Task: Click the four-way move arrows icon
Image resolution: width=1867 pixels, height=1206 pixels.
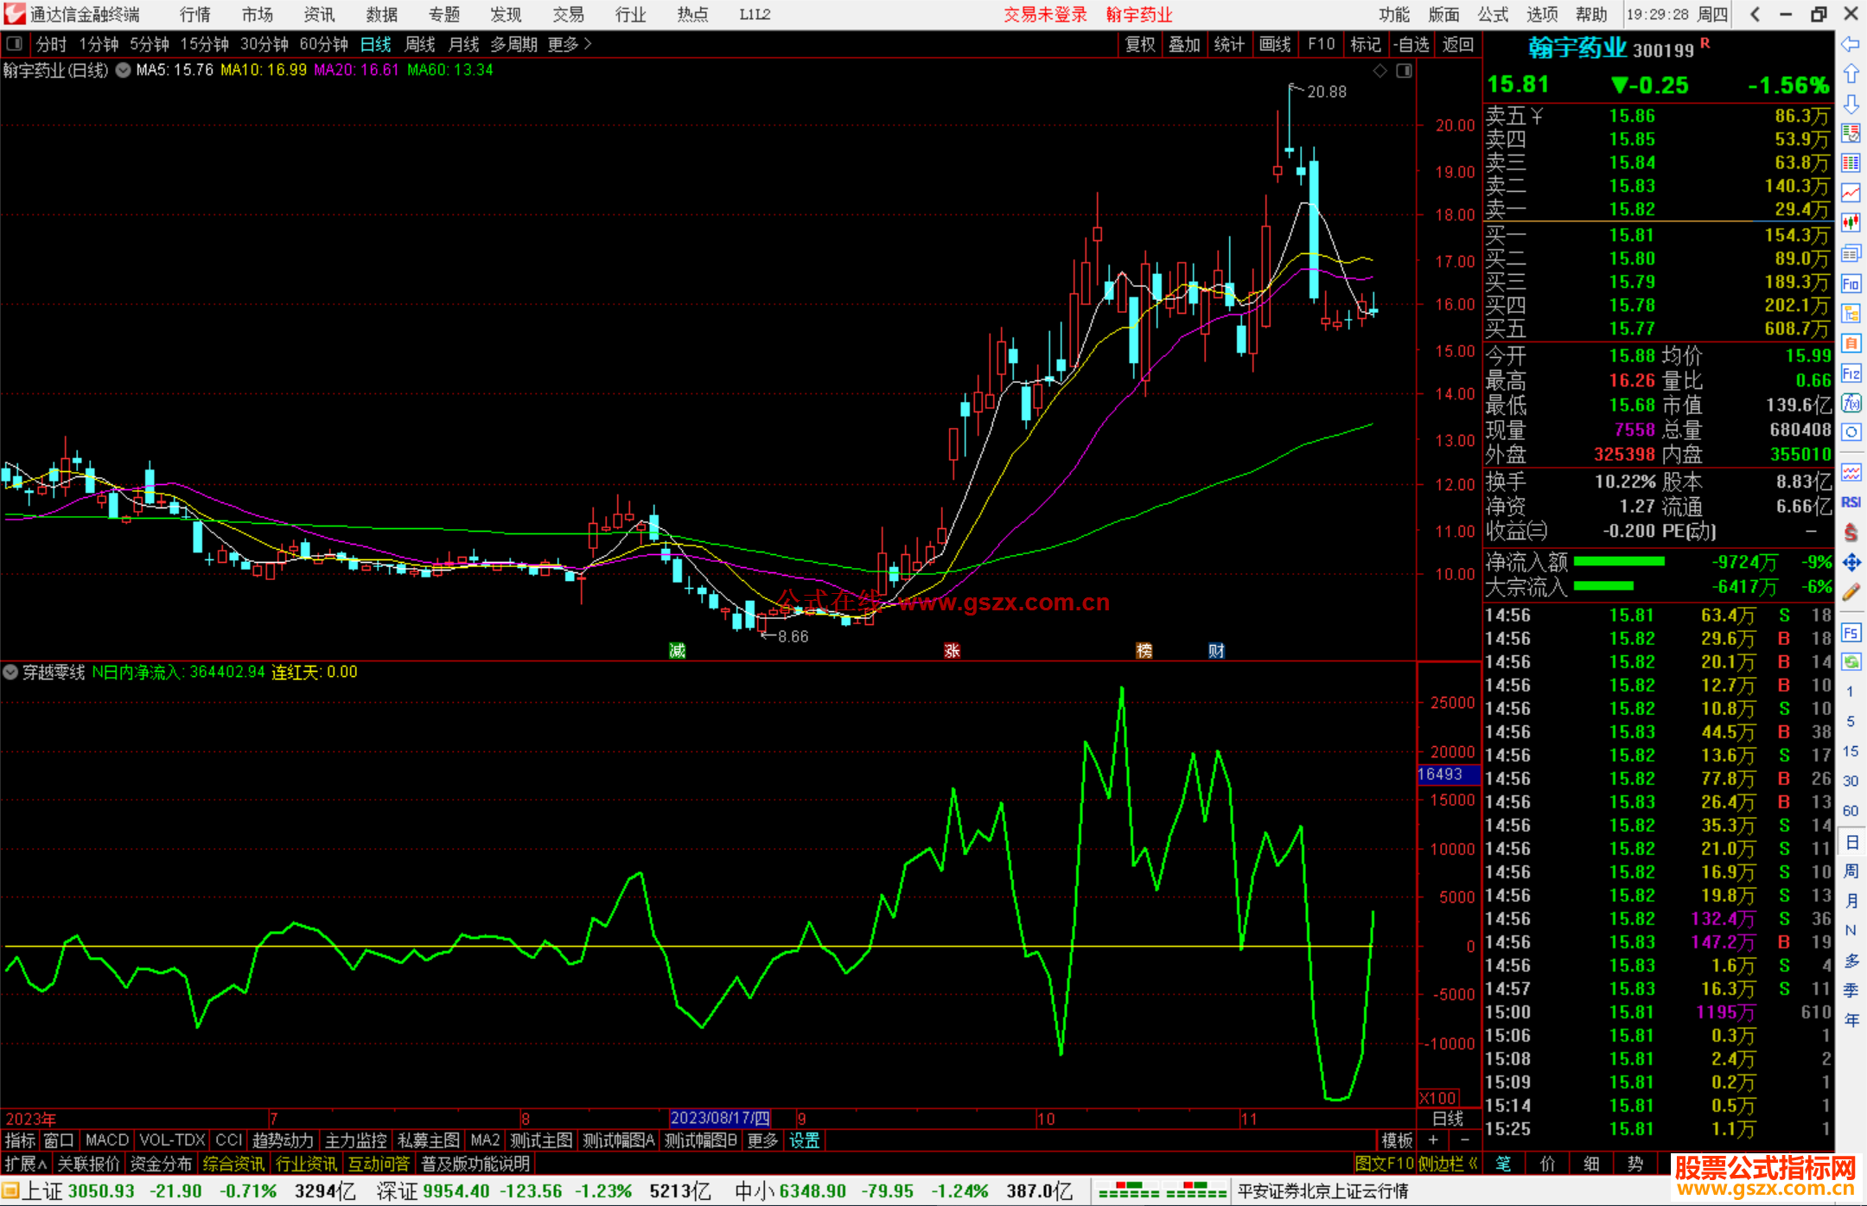Action: click(x=1851, y=563)
